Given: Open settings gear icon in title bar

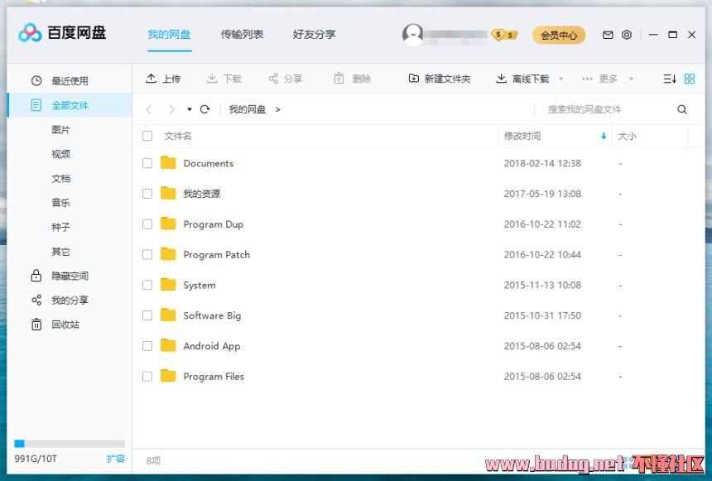Looking at the screenshot, I should [x=627, y=35].
